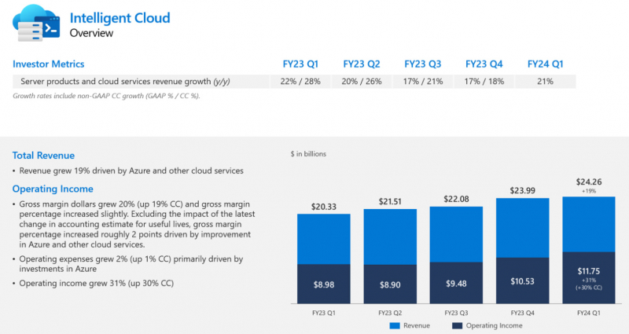Click the non-GAAP growth rates footnote
This screenshot has width=629, height=334.
107,96
